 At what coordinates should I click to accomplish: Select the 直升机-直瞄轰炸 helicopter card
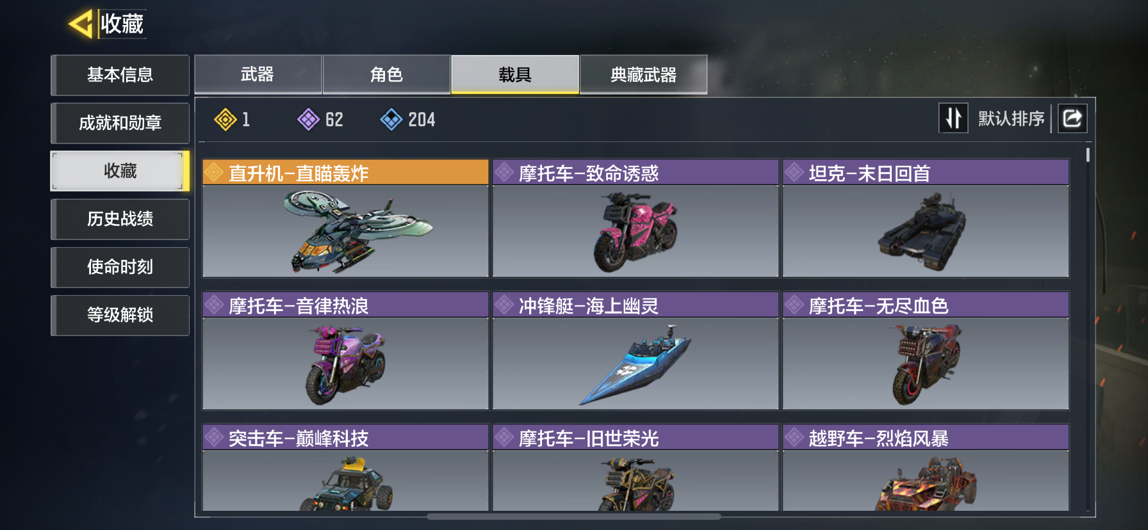click(346, 218)
